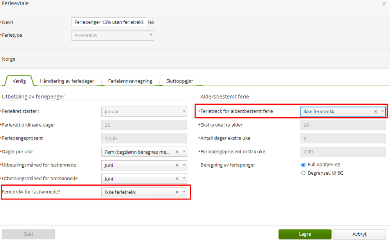The height and width of the screenshot is (240, 390).
Task: Clear Ferietrekk for fastlønnede selection
Action: tap(177, 192)
